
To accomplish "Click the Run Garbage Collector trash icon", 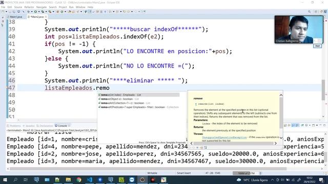I will click(x=260, y=173).
